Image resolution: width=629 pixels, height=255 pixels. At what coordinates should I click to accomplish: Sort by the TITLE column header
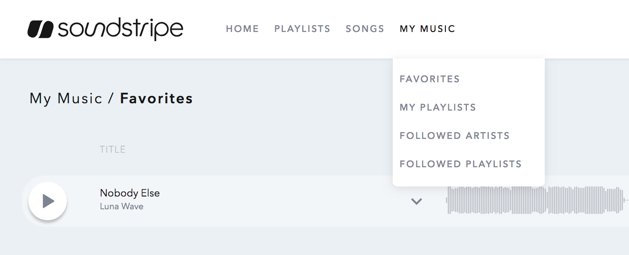click(x=113, y=149)
